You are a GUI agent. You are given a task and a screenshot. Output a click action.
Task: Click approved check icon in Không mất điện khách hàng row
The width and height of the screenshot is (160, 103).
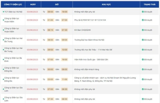coord(143,69)
